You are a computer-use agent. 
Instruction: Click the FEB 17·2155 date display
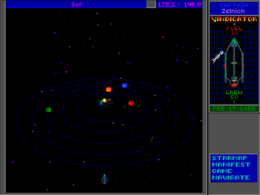point(234,108)
